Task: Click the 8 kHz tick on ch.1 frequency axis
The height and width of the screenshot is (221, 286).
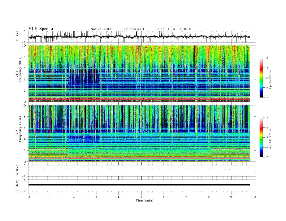Action: pyautogui.click(x=25, y=57)
